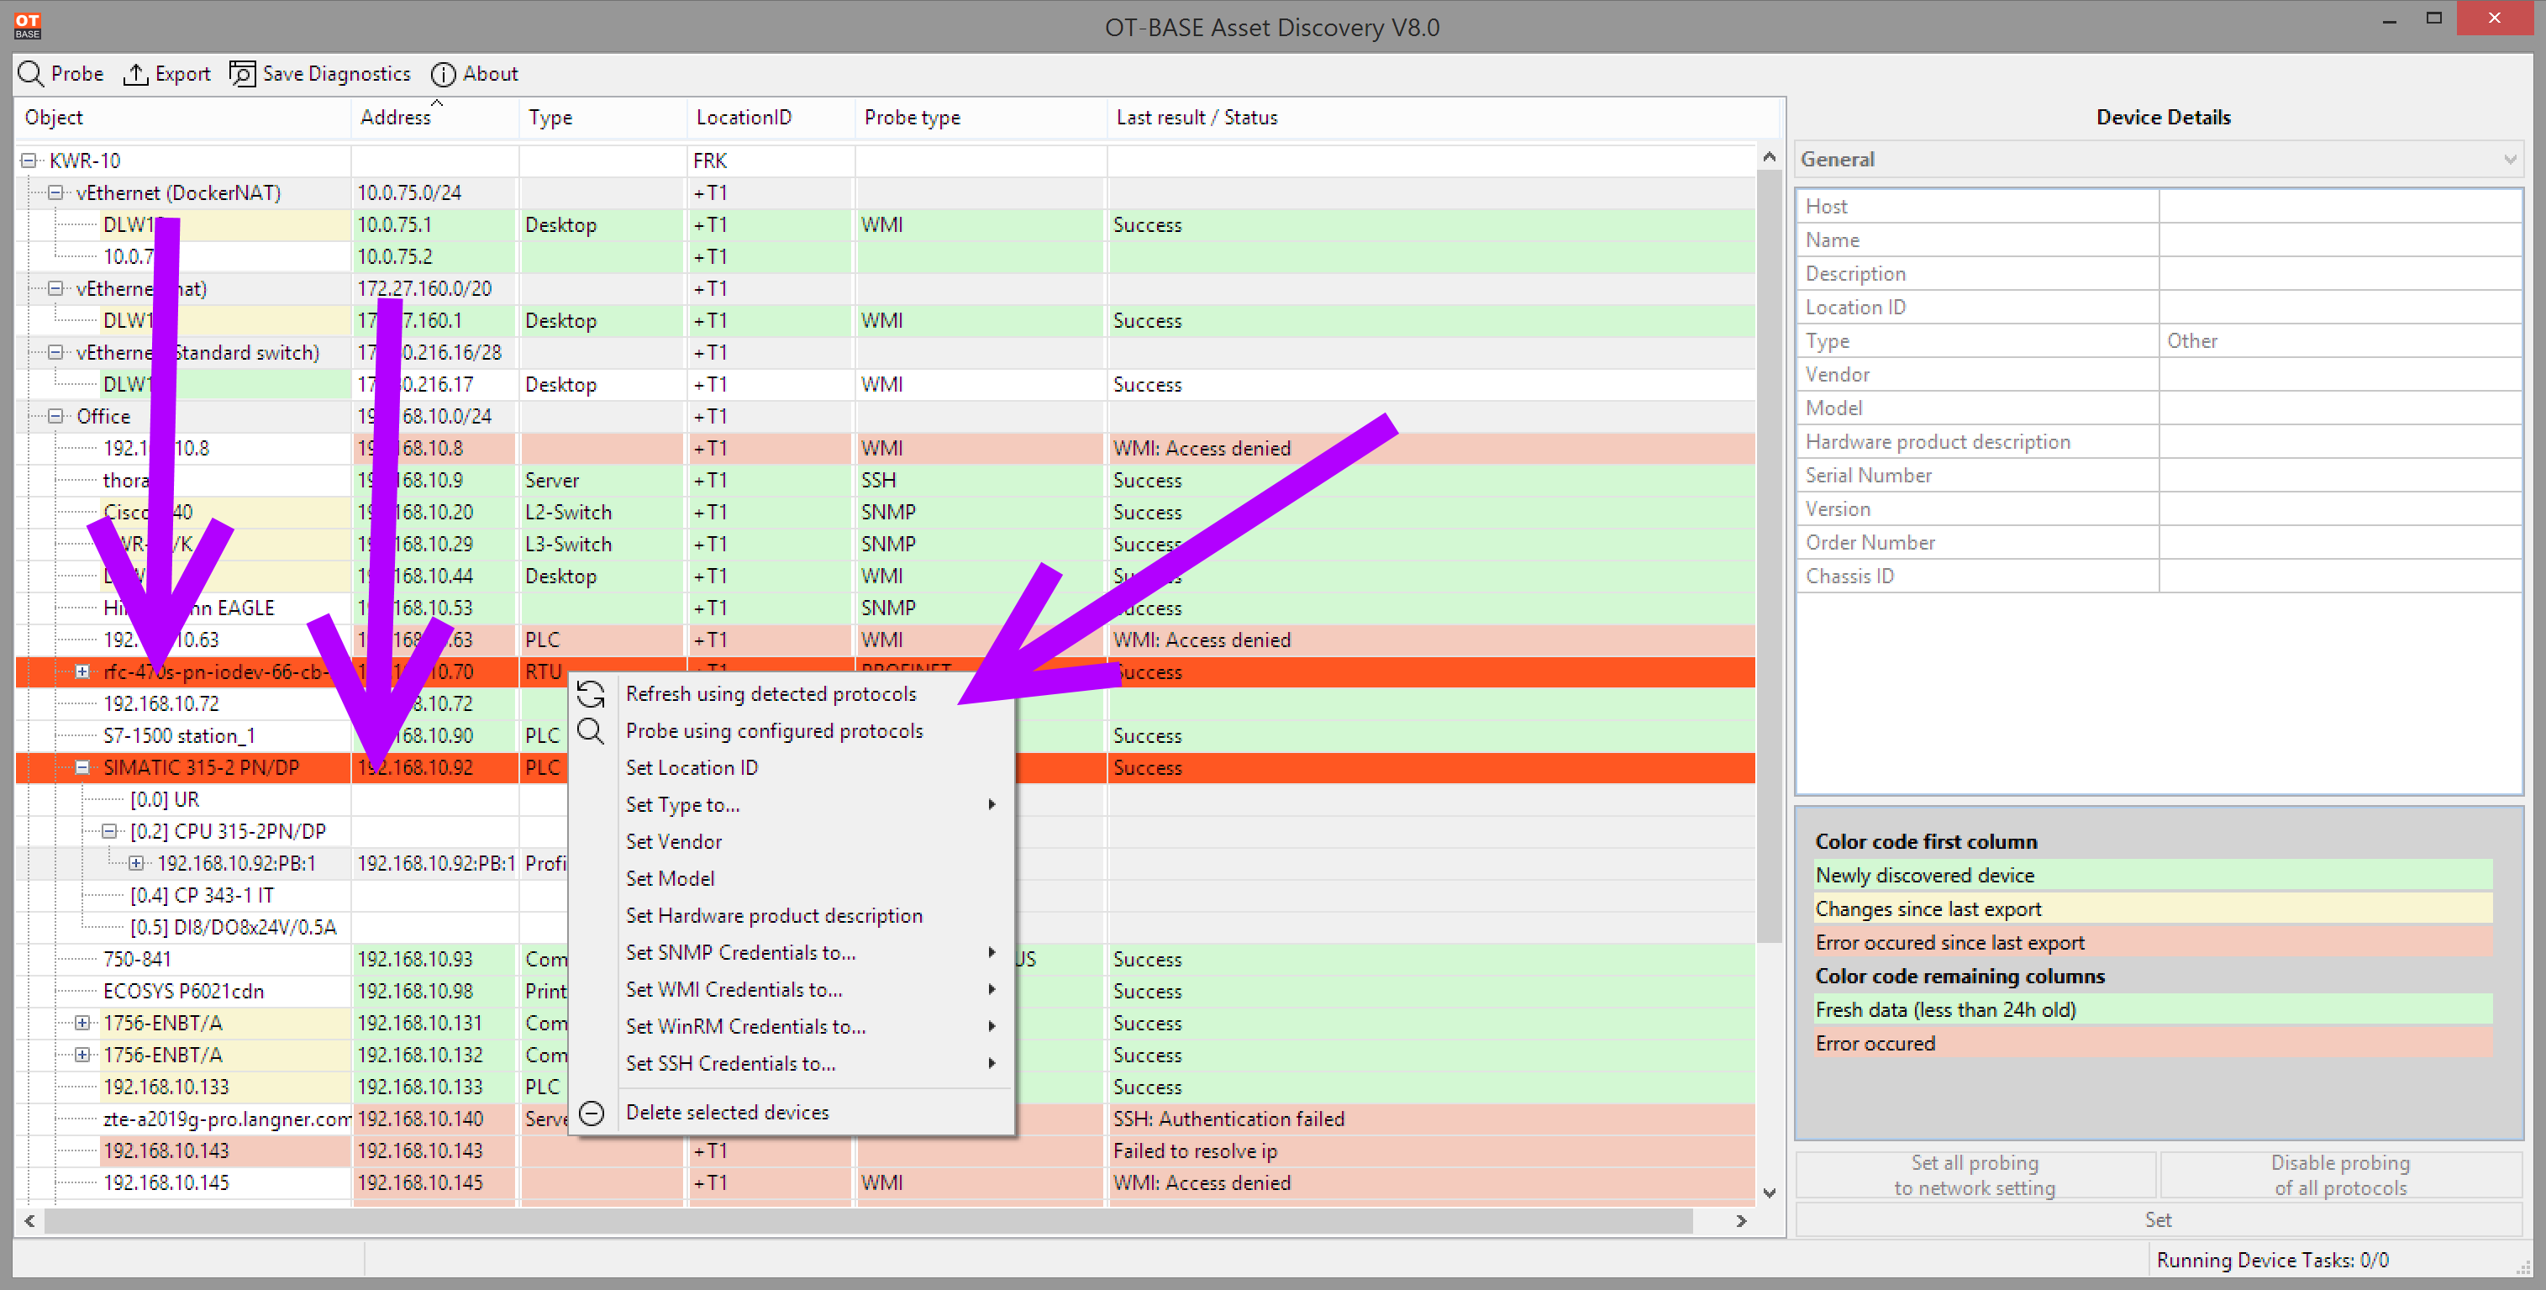
Task: Click Set all probing to network setting
Action: (1975, 1176)
